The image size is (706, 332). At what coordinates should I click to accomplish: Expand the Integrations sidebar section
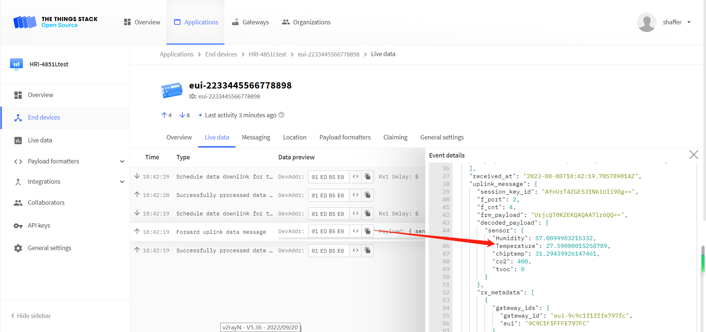tap(122, 182)
